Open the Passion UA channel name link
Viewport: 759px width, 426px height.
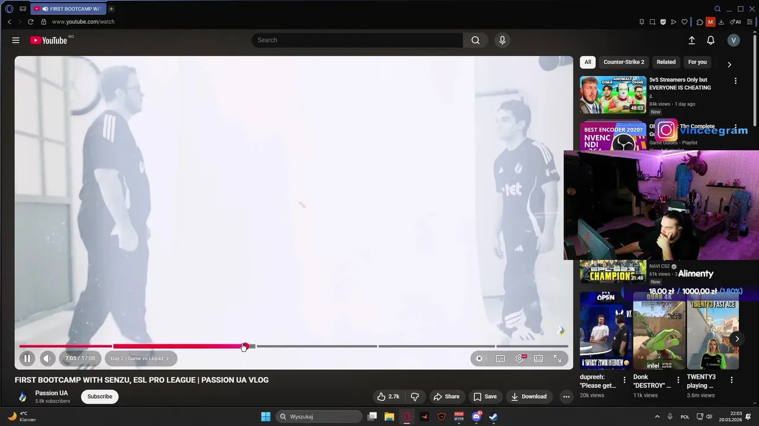click(52, 393)
